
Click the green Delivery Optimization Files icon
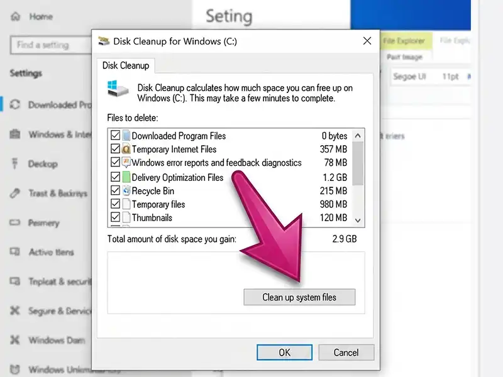tap(126, 177)
